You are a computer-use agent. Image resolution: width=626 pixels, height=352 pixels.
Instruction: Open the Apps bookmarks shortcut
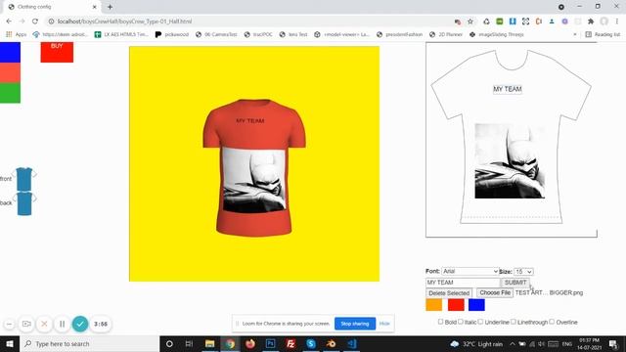tap(17, 35)
